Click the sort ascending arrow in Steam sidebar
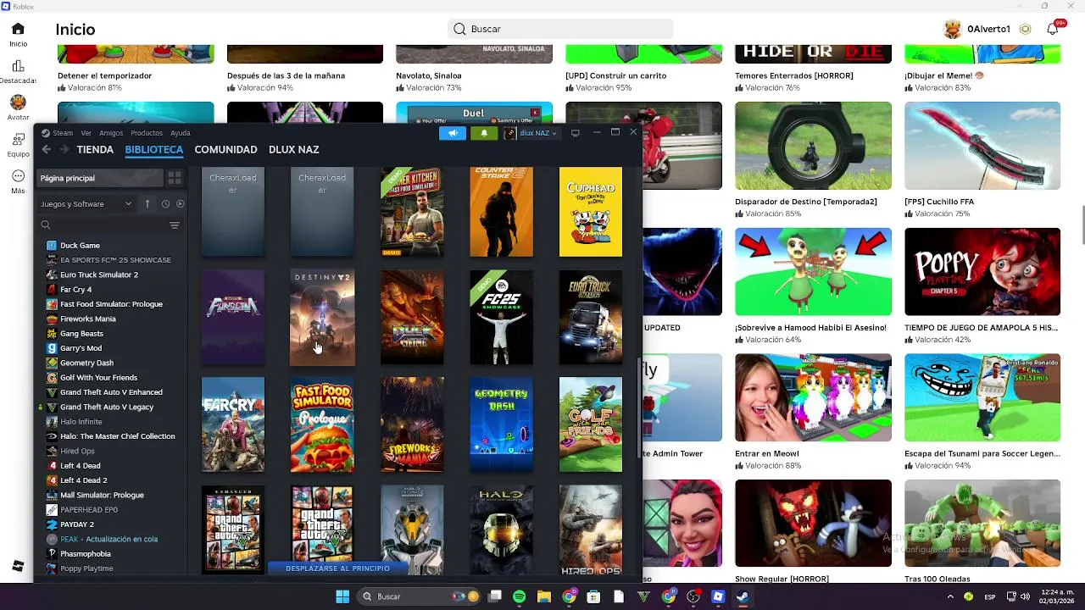 tap(147, 203)
